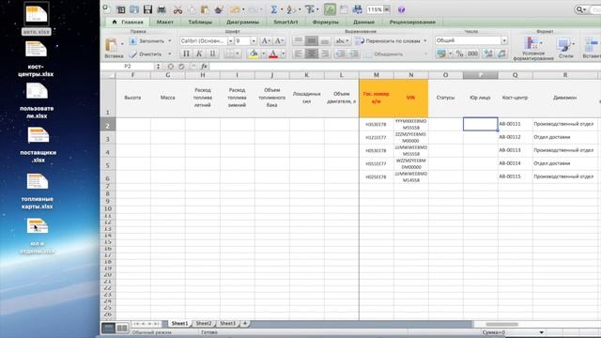Click the red font color button
Image resolution: width=601 pixels, height=338 pixels.
coord(273,54)
